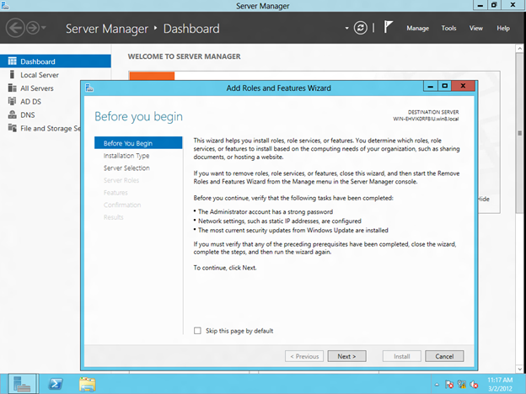The height and width of the screenshot is (394, 526).
Task: Cancel the Add Roles and Features Wizard
Action: (444, 356)
